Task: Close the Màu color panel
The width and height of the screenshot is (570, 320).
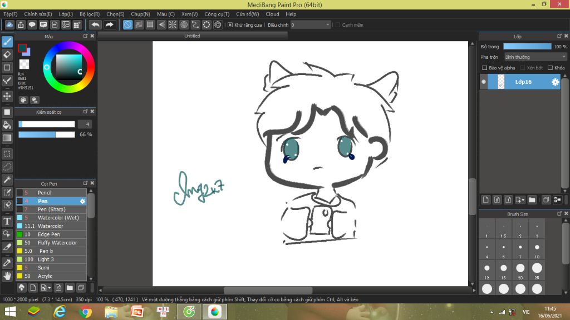Action: pos(92,36)
